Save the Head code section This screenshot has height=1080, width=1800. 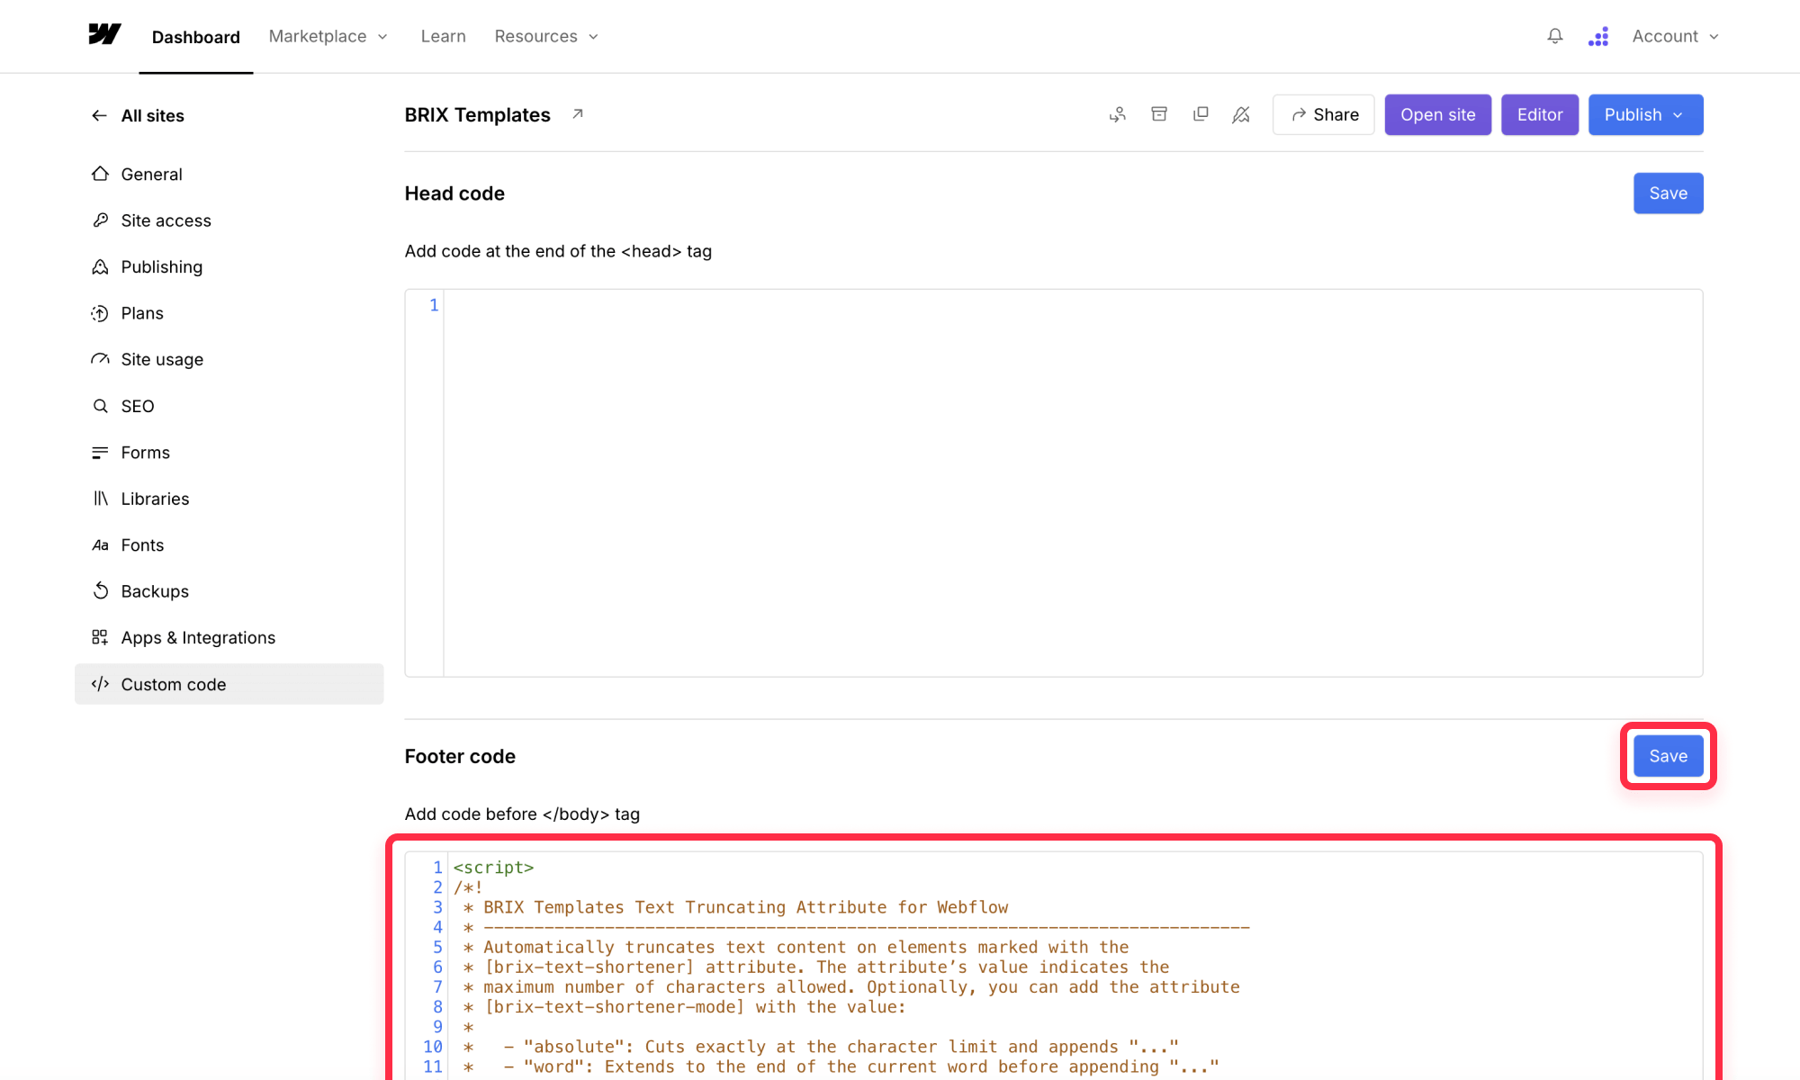pos(1668,193)
